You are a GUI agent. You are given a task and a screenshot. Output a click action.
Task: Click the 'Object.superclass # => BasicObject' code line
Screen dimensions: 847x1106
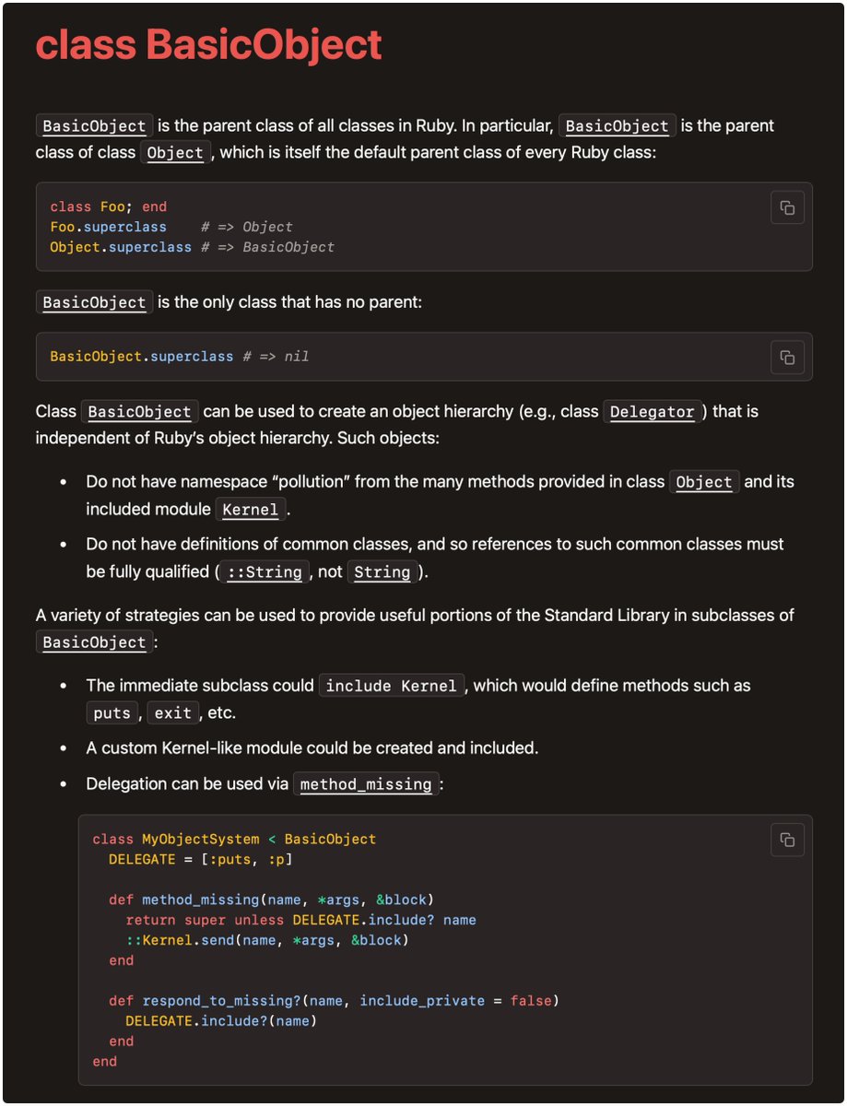[x=193, y=247]
